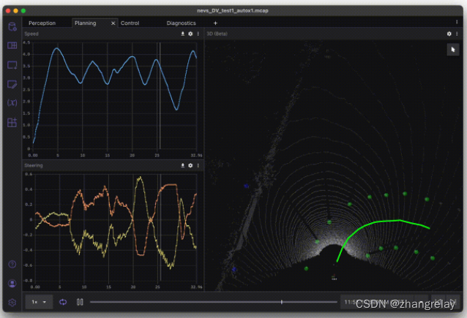467x318 pixels.
Task: Open the layouts sidebar icon
Action: point(12,45)
